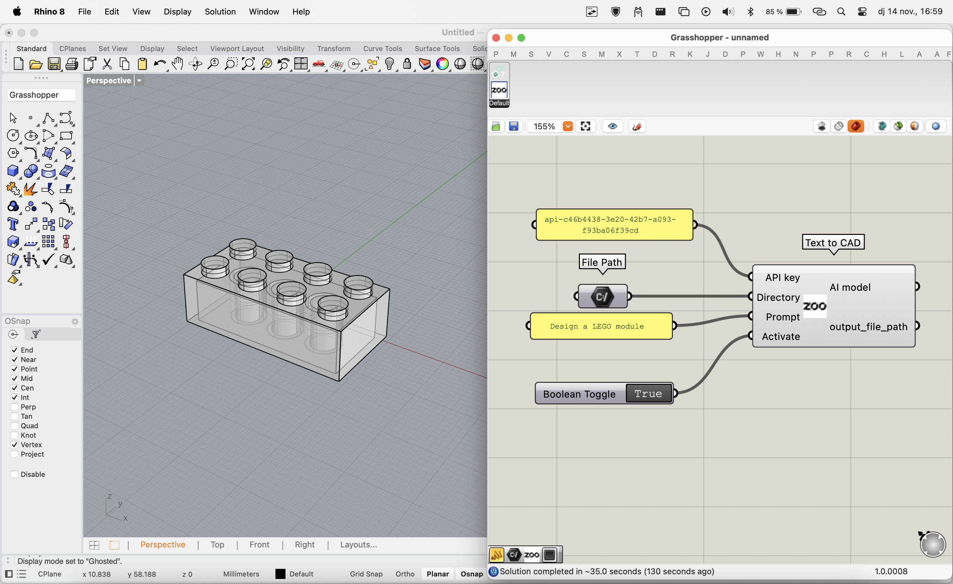The width and height of the screenshot is (953, 584).
Task: Click the light bulb icon
Action: (390, 64)
